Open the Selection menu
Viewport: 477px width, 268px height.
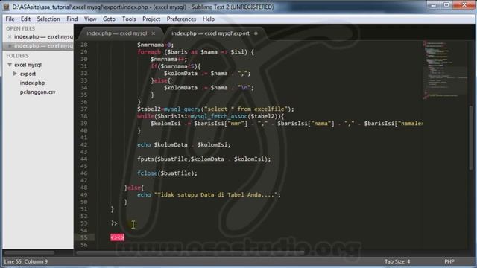pyautogui.click(x=48, y=19)
